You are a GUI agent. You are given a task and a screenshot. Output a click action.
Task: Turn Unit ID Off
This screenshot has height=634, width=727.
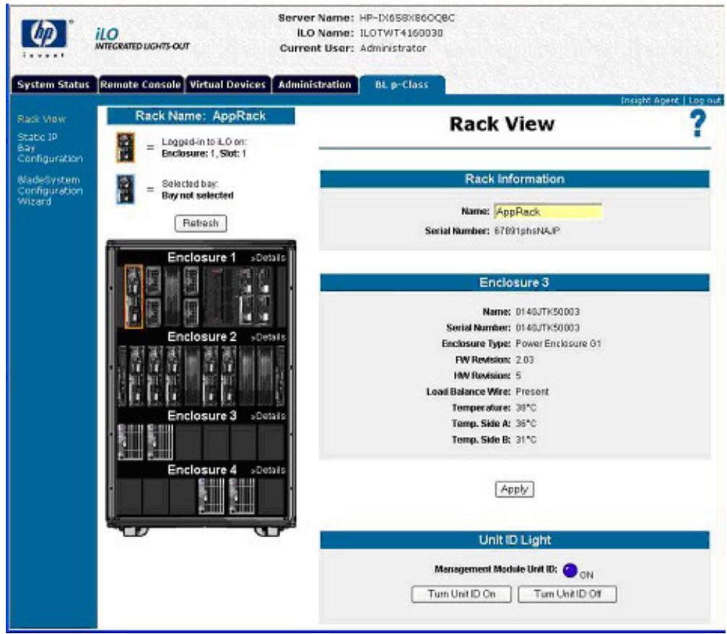[x=567, y=594]
